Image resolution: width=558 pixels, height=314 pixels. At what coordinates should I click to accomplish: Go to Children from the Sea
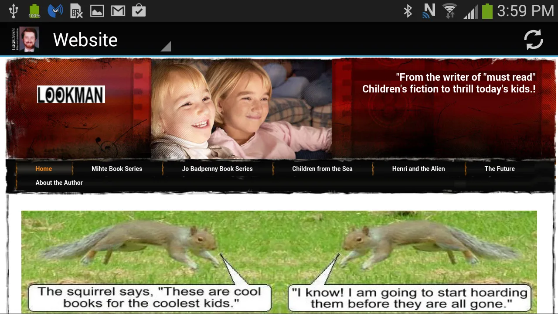coord(322,169)
